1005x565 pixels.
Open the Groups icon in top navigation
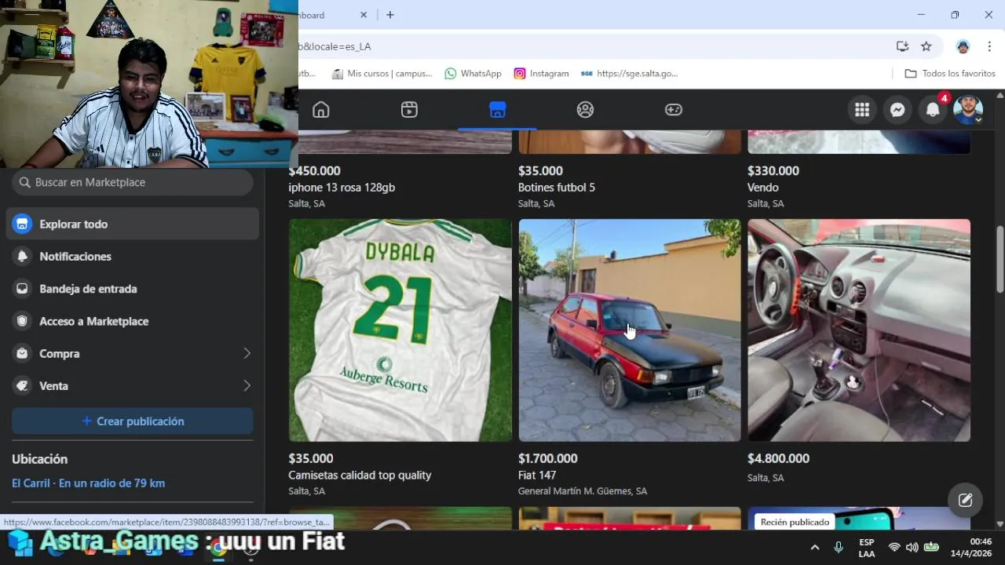(585, 110)
